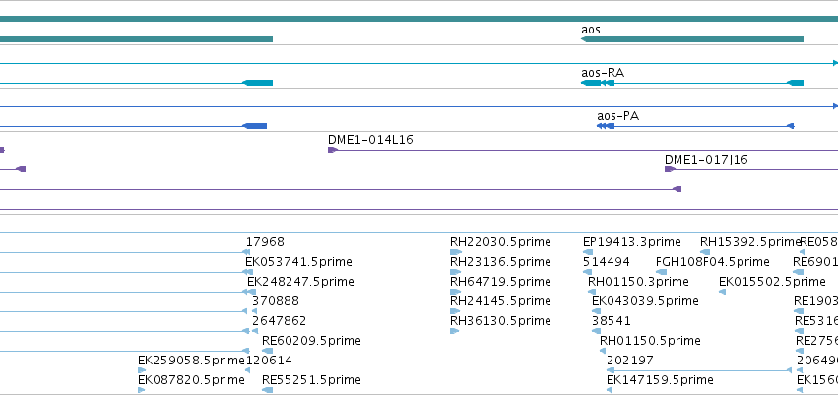Click the DME1-017J16 purple start arrow
Image resolution: width=838 pixels, height=395 pixels.
click(670, 169)
